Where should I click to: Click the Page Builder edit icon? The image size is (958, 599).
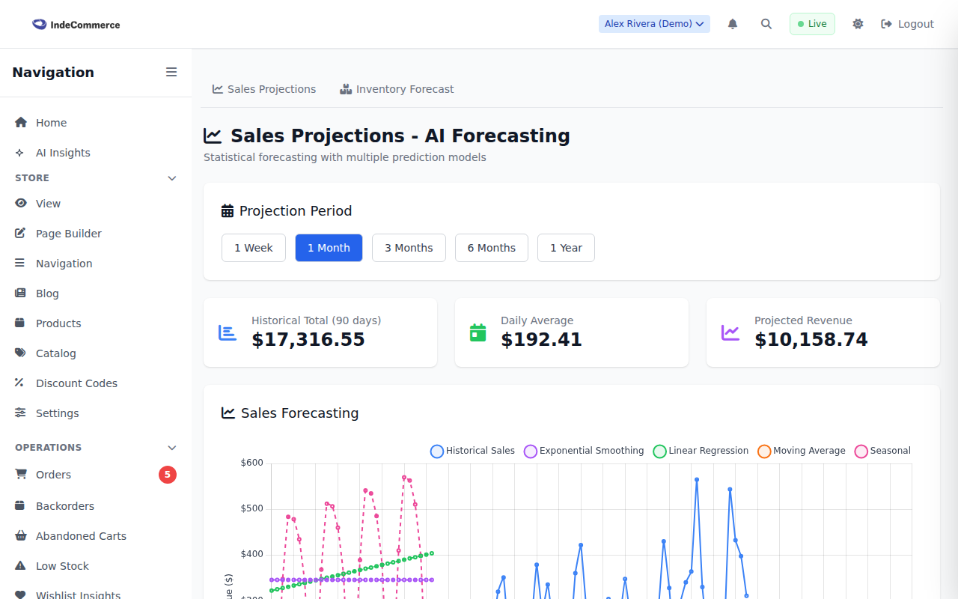(21, 234)
